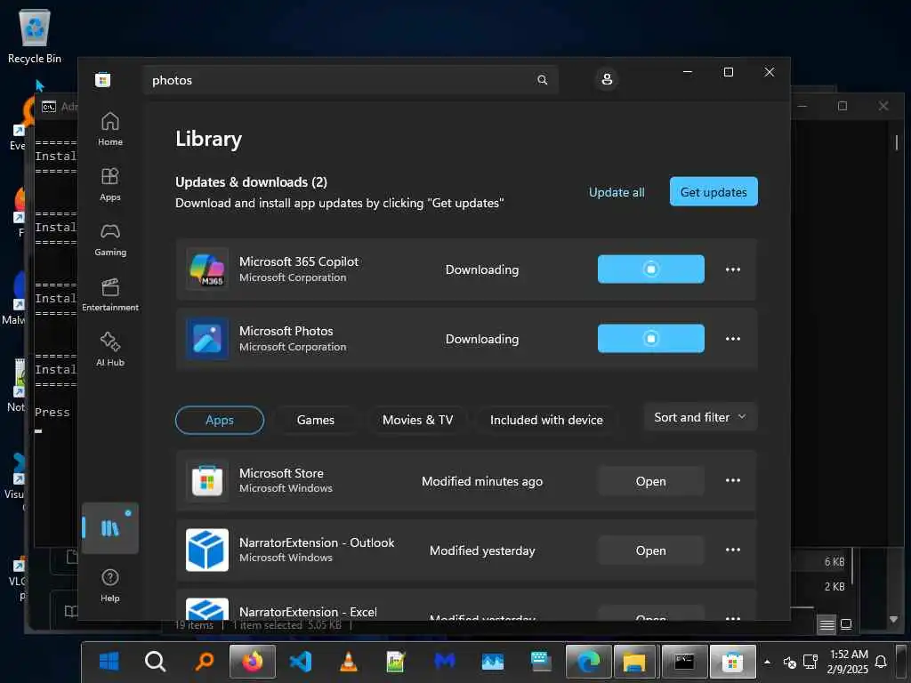
Task: Open the Gaming section in sidebar
Action: coord(109,239)
